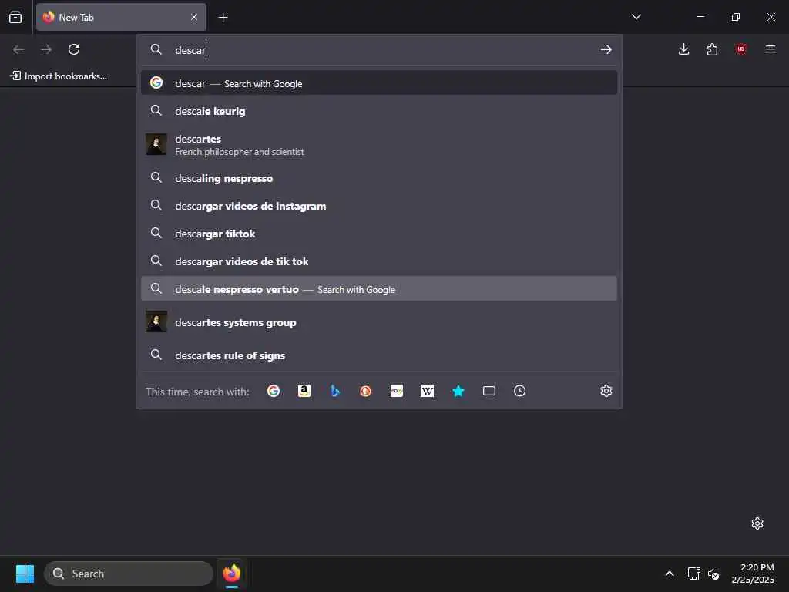The height and width of the screenshot is (592, 789).
Task: Open the uBlock Origin extension icon
Action: tap(740, 49)
